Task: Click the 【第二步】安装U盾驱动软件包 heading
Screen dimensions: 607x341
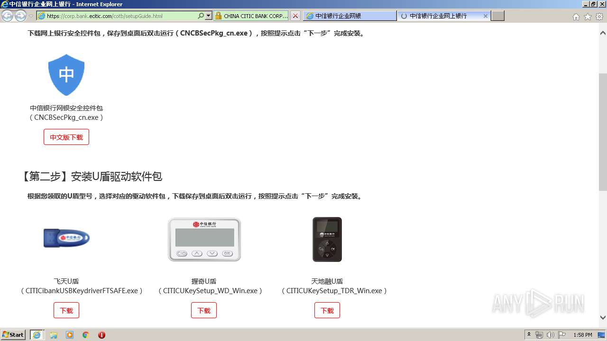Action: (91, 177)
